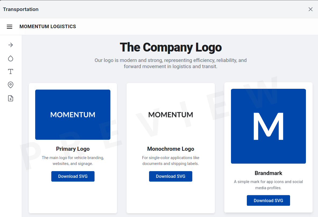The image size is (318, 217).
Task: Click the file-plus document sidebar icon
Action: [x=10, y=98]
